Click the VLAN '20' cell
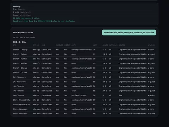 click(x=94, y=96)
